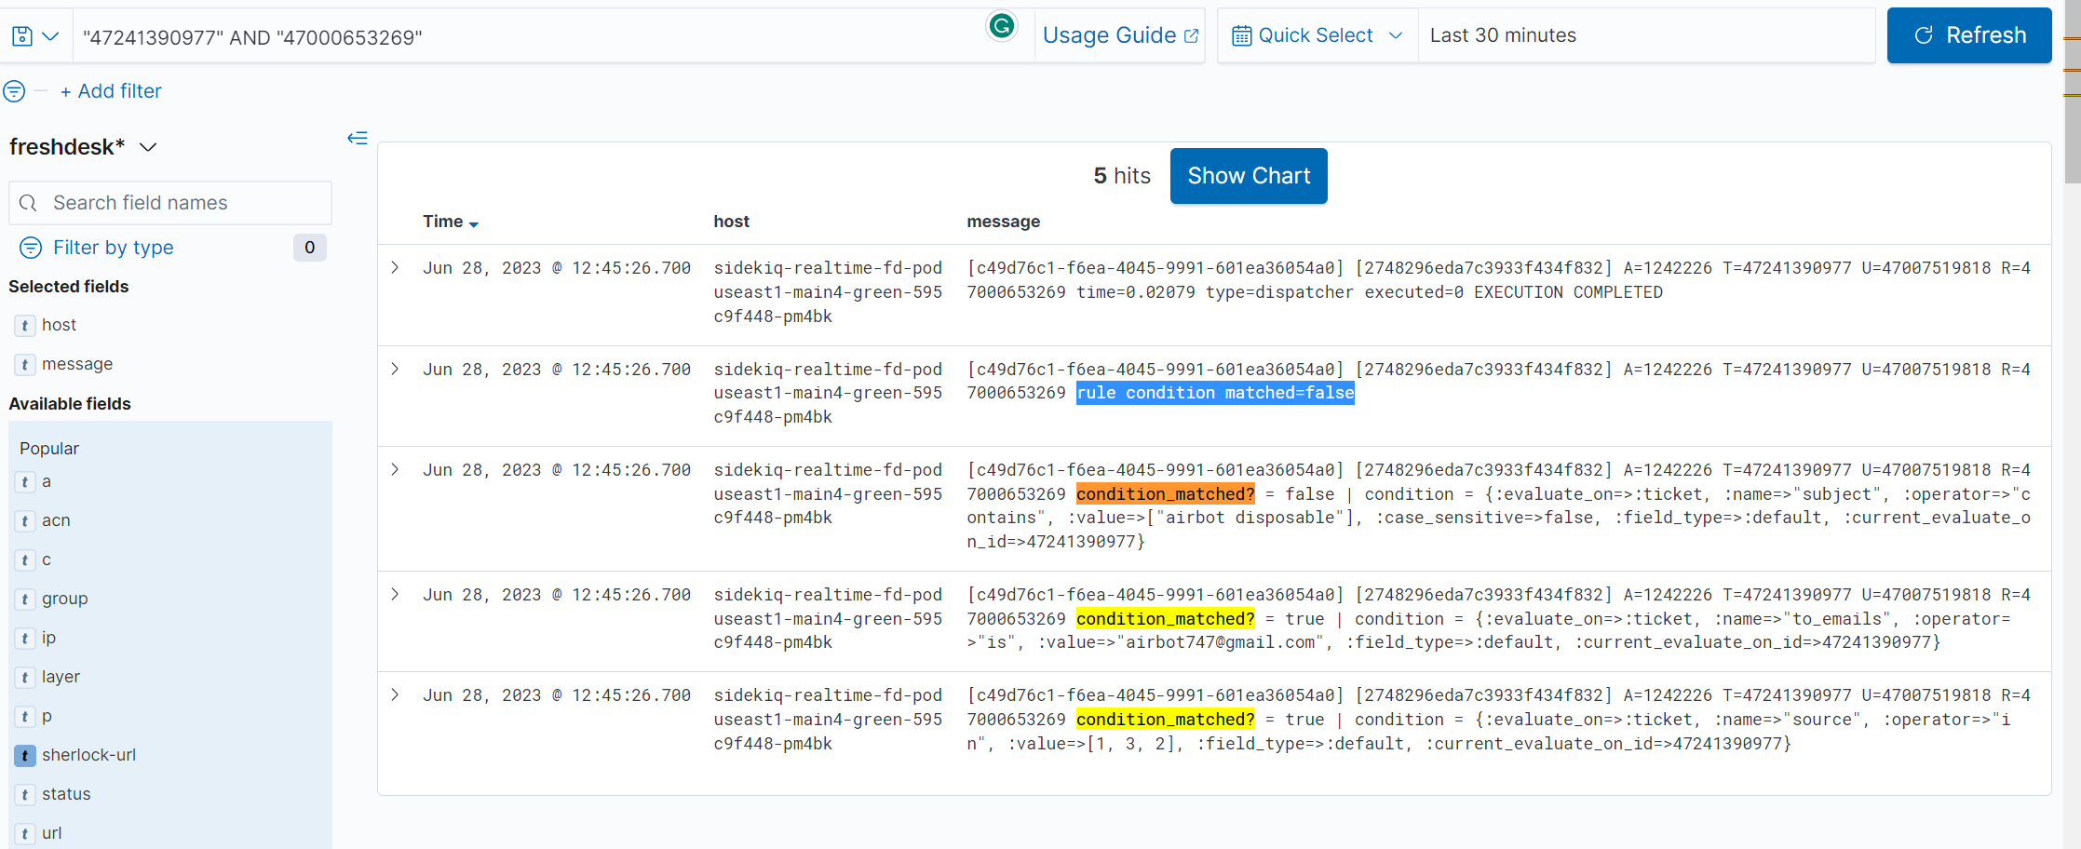Click the Grammarly icon in query bar
Image resolution: width=2081 pixels, height=849 pixels.
click(1002, 26)
